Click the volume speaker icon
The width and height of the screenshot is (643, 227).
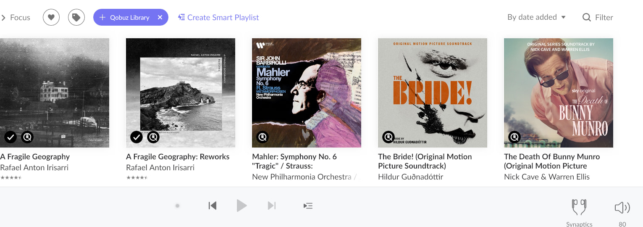(x=622, y=207)
